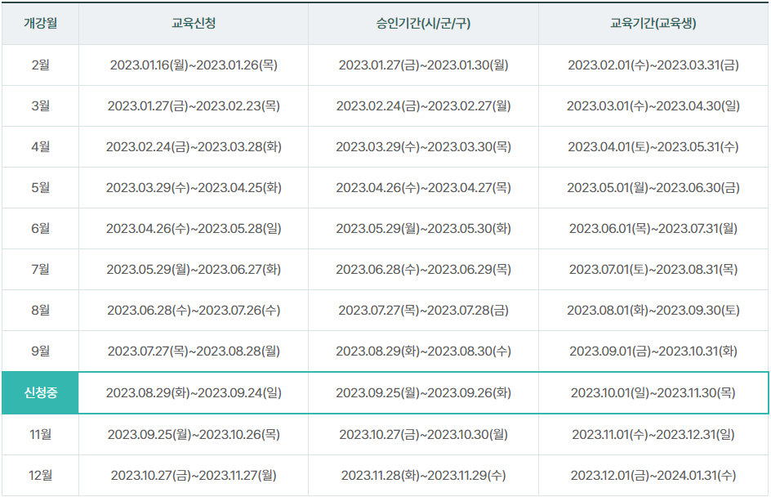
Task: Click training period 2023.09.01(금)~2023.10.31(화)
Action: tap(653, 351)
